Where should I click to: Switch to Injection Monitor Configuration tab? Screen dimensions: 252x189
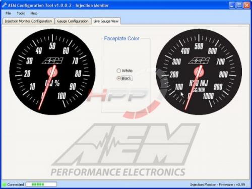tap(28, 21)
